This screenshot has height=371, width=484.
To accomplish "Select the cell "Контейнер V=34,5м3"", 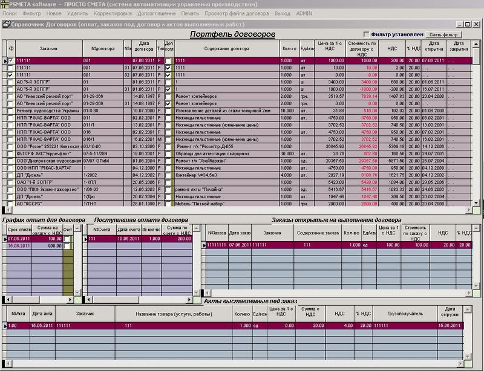I will click(227, 175).
